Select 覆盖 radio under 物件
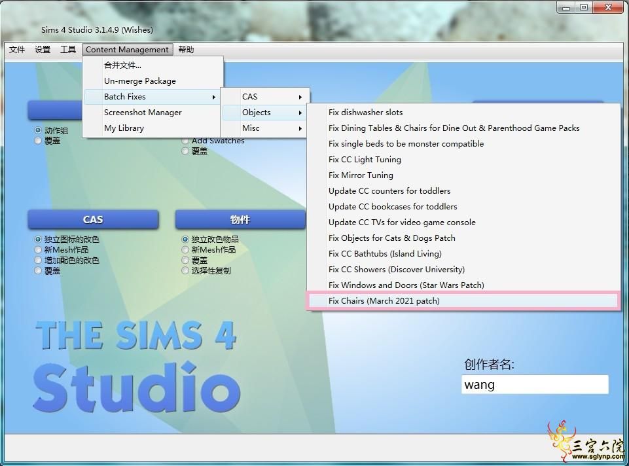 click(x=185, y=260)
